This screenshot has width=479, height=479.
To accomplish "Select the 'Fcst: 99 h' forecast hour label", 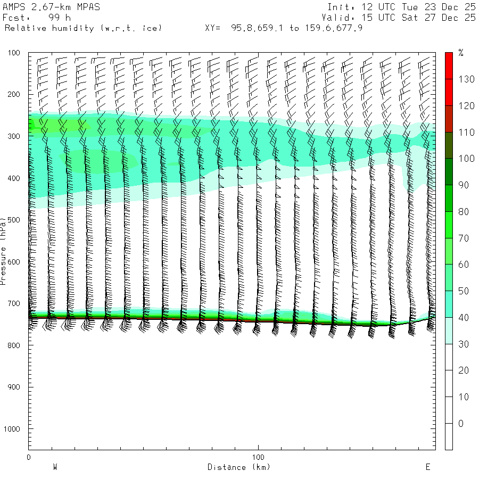I will (x=36, y=18).
